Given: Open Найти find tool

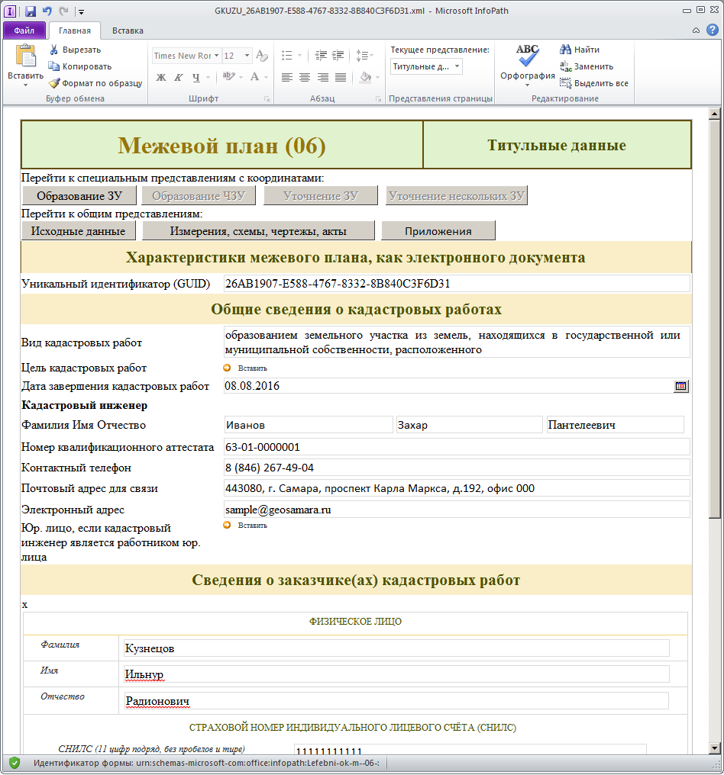Looking at the screenshot, I should pyautogui.click(x=580, y=50).
